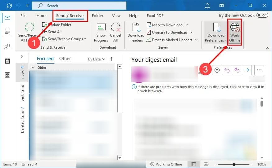This screenshot has height=168, width=272.
Task: Click the Forward arrow icon
Action: point(247,70)
